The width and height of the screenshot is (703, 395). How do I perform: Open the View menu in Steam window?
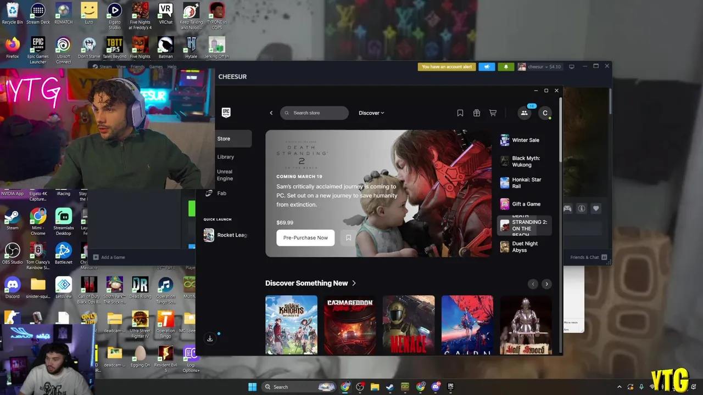point(121,67)
